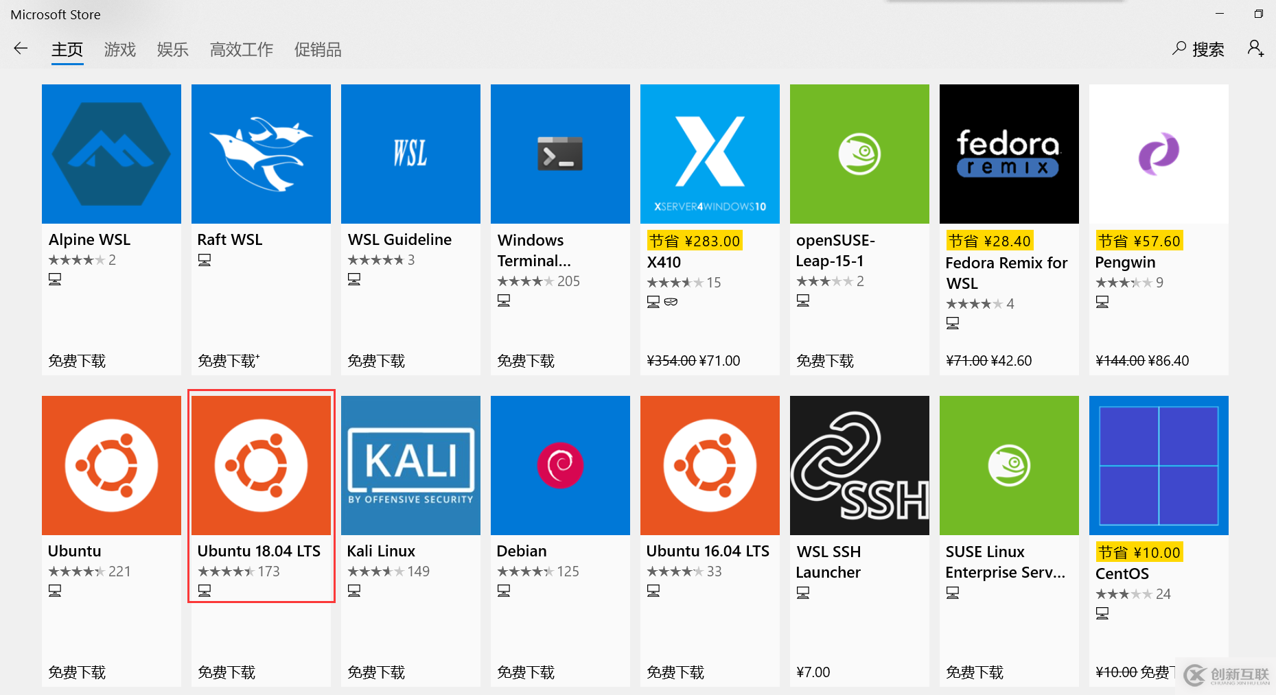Image resolution: width=1276 pixels, height=695 pixels.
Task: Open the SUSE Linux Enterprise Server icon
Action: pos(1009,465)
